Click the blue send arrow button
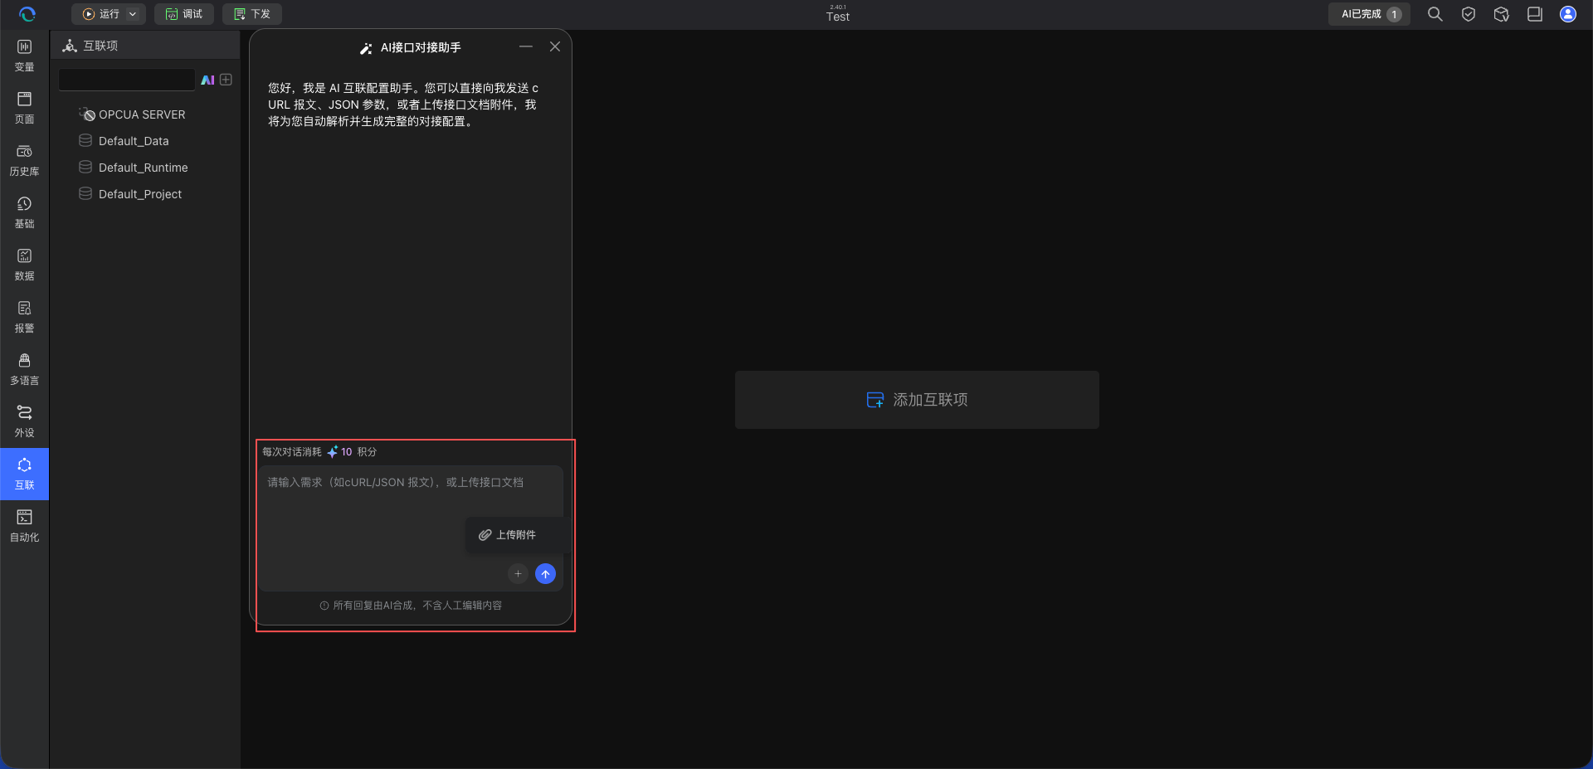Image resolution: width=1593 pixels, height=769 pixels. point(545,573)
